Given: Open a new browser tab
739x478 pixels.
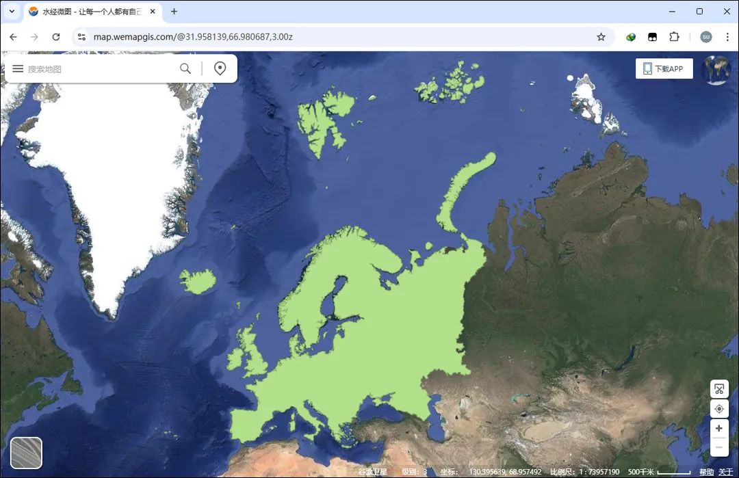Looking at the screenshot, I should click(x=174, y=12).
